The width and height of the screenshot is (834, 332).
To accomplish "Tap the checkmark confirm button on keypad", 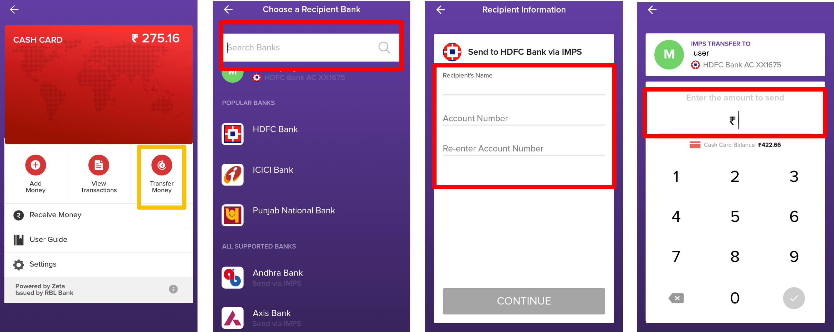I will click(793, 298).
